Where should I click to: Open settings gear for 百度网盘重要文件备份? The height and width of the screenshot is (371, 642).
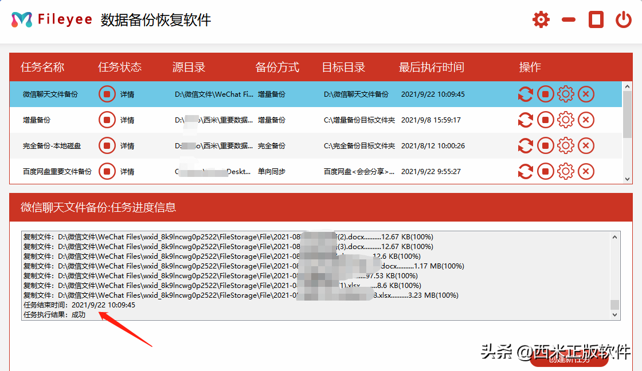tap(566, 171)
